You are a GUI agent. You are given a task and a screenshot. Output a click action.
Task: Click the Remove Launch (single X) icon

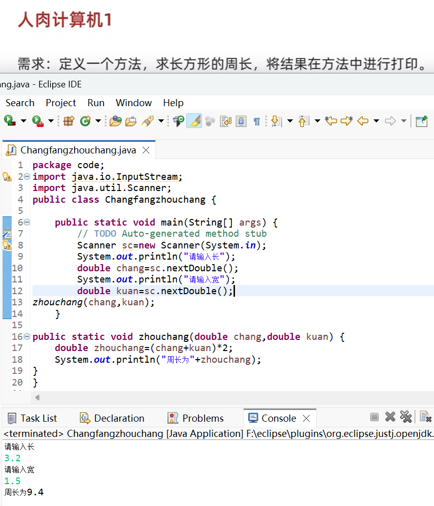point(390,417)
